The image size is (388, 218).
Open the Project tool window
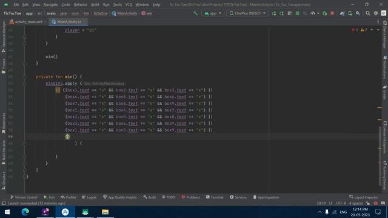(3, 66)
